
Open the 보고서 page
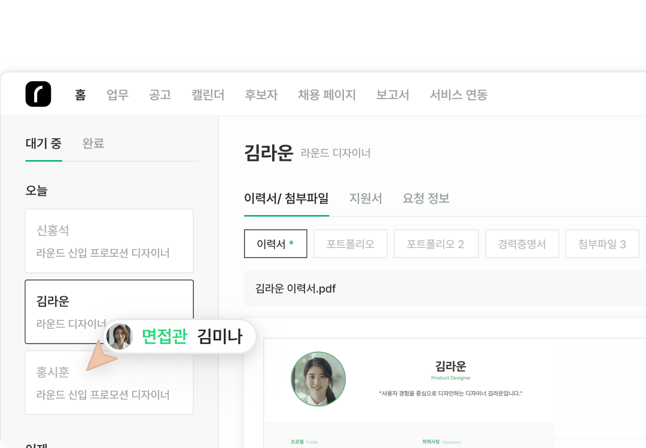coord(392,96)
